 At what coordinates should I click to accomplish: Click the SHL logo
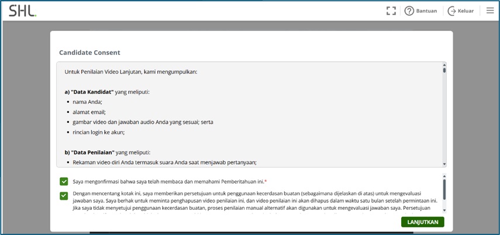point(22,11)
